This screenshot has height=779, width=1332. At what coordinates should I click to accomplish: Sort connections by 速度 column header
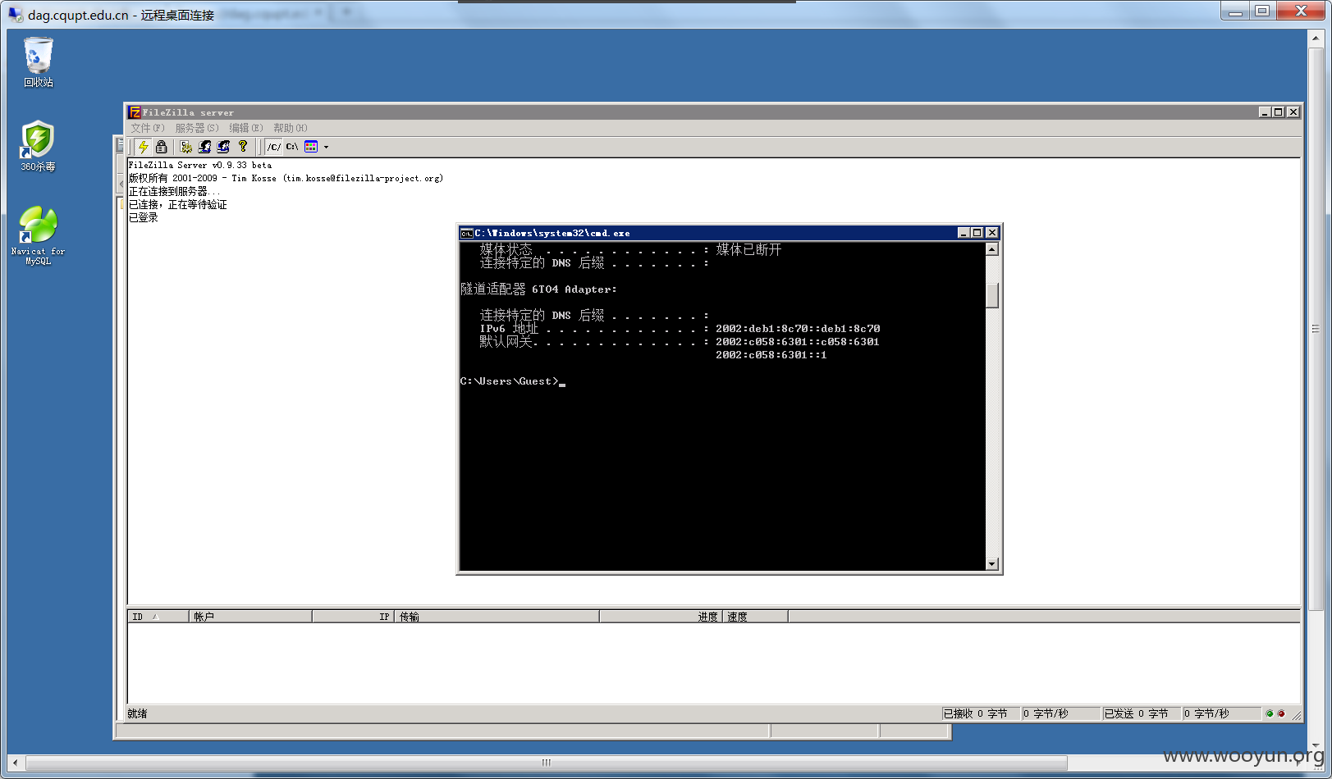coord(755,617)
